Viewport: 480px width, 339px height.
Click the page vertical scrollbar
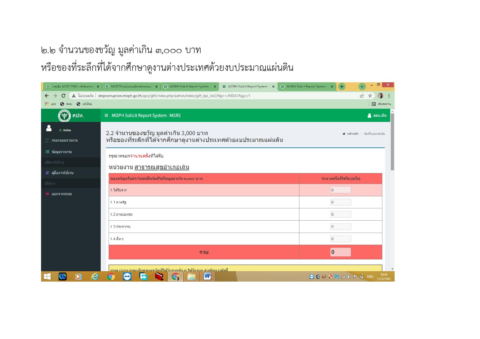coord(392,142)
